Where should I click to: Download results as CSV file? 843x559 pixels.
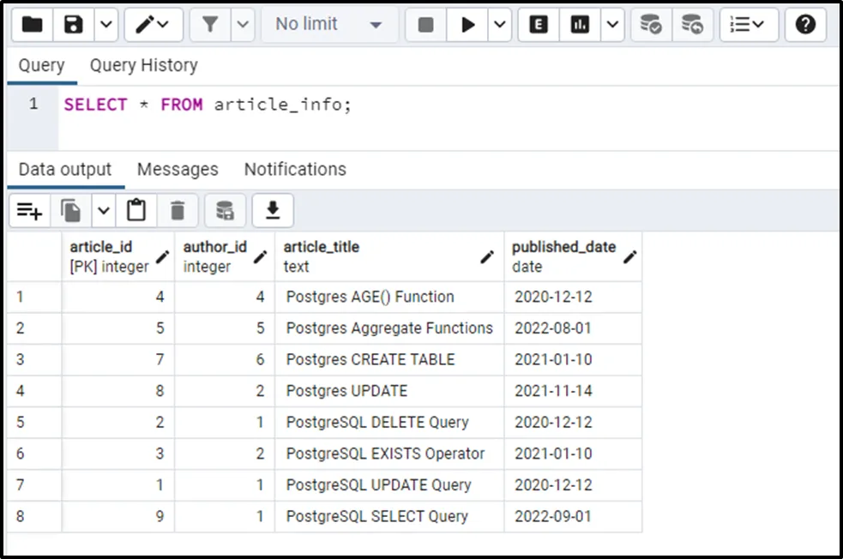coord(273,211)
